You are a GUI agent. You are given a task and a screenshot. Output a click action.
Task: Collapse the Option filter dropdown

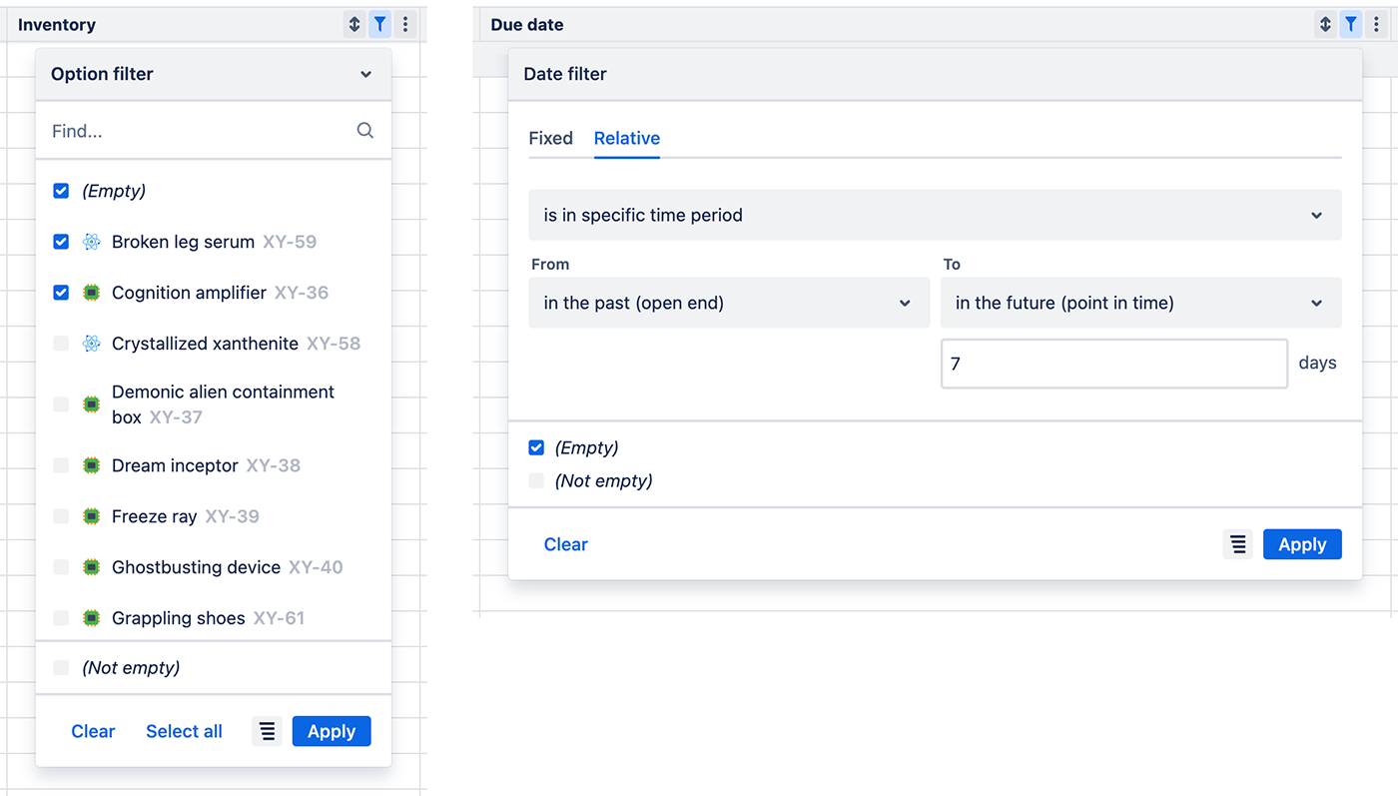click(365, 73)
